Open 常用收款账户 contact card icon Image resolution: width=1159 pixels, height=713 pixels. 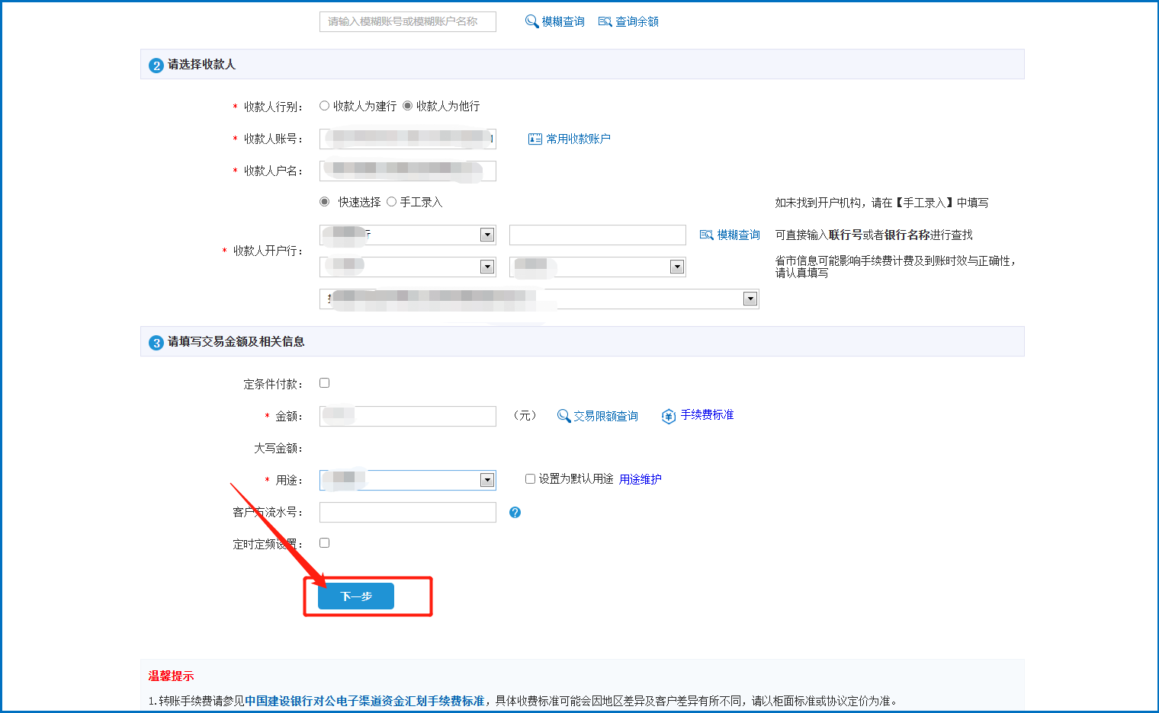pos(535,139)
